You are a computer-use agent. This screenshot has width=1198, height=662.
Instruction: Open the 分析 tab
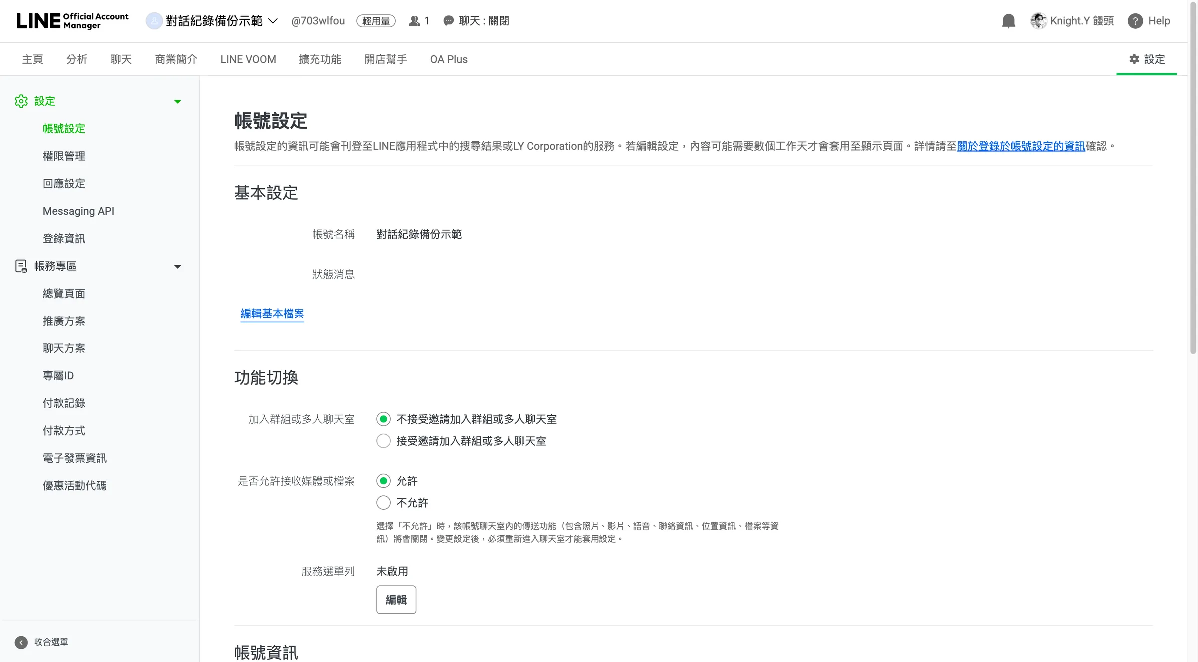[x=77, y=59]
